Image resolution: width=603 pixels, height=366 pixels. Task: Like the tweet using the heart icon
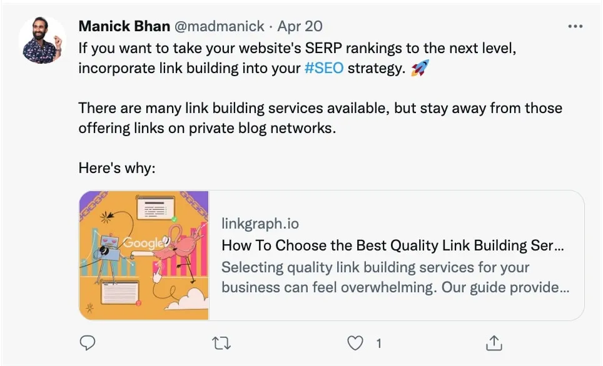[355, 343]
